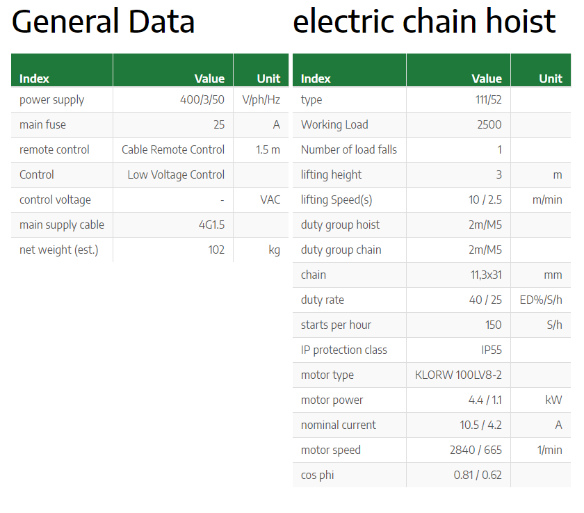Select the chain dimension 11,3x31
The height and width of the screenshot is (513, 584).
(x=486, y=275)
